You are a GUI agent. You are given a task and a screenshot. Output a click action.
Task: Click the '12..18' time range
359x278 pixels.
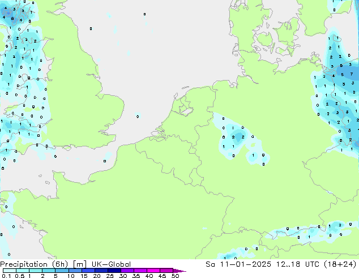288,264
